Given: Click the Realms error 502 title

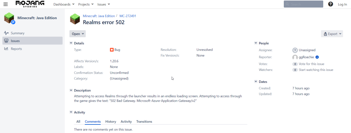Looking at the screenshot, I should point(104,22).
